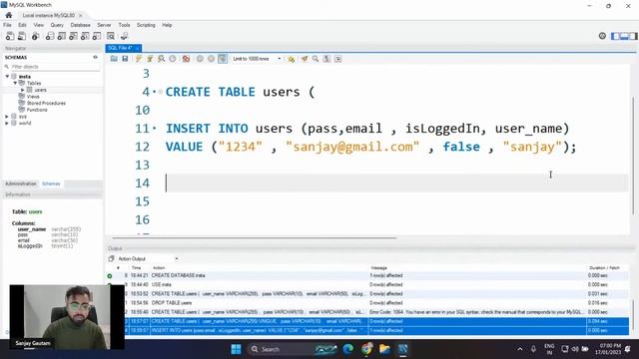Go to Workbench home screen icon
639x359 pixels.
[9, 15]
